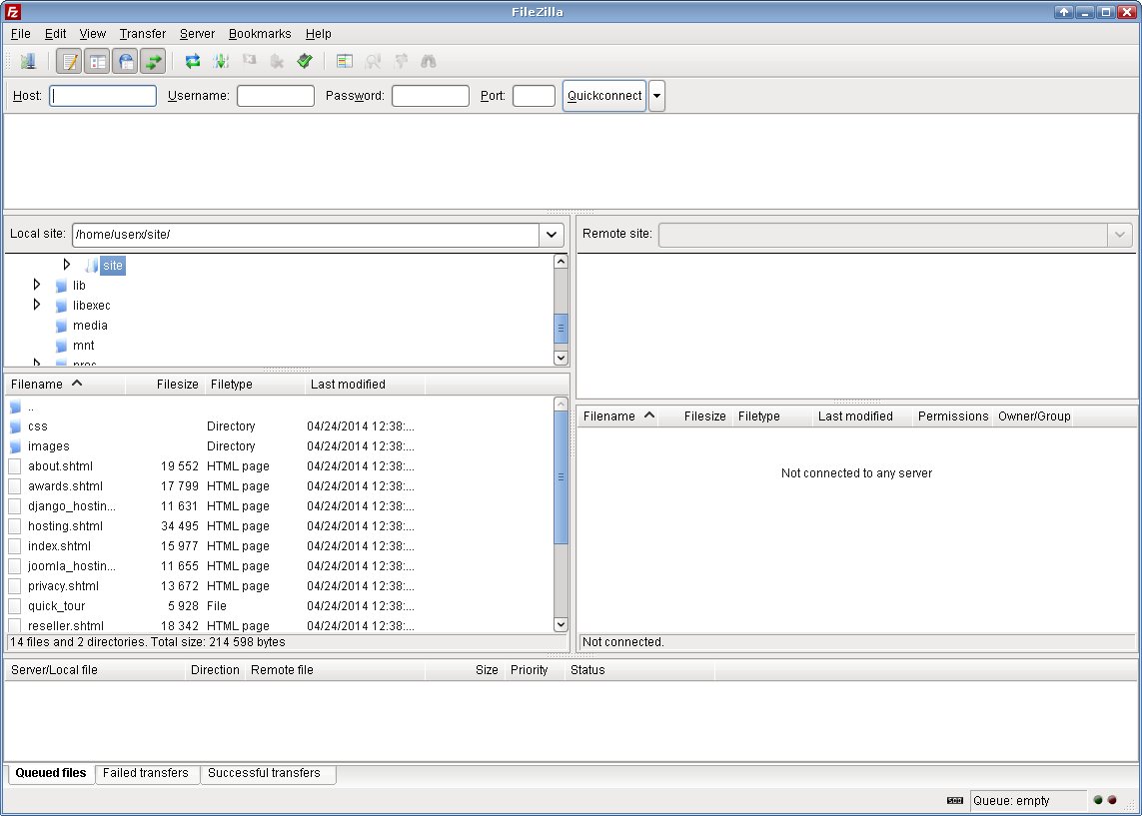This screenshot has height=816, width=1142.
Task: Click the Quickconnect button
Action: click(604, 96)
